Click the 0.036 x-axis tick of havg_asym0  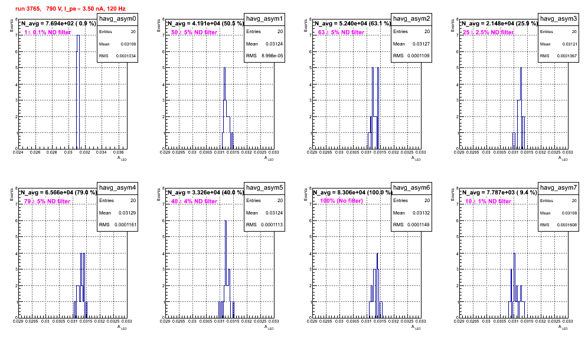(119, 152)
